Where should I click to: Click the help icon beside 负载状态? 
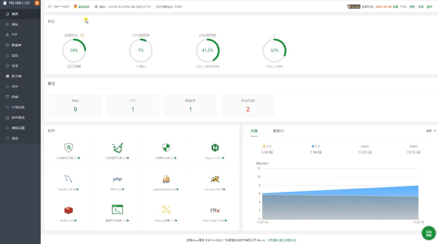[x=82, y=35]
